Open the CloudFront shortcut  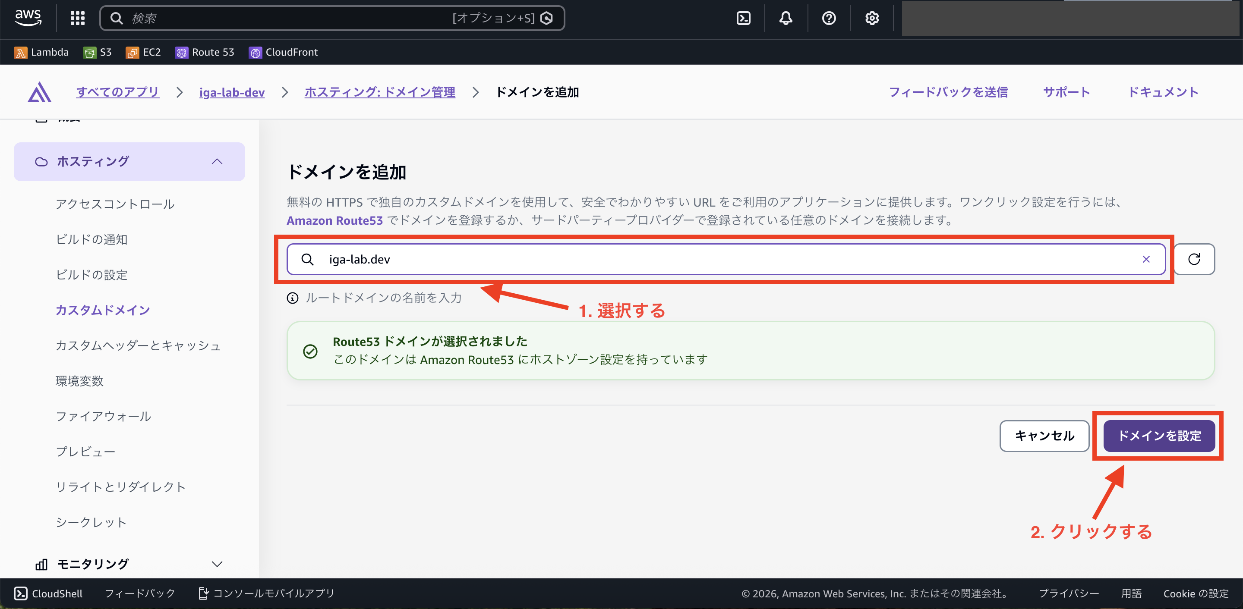click(283, 52)
